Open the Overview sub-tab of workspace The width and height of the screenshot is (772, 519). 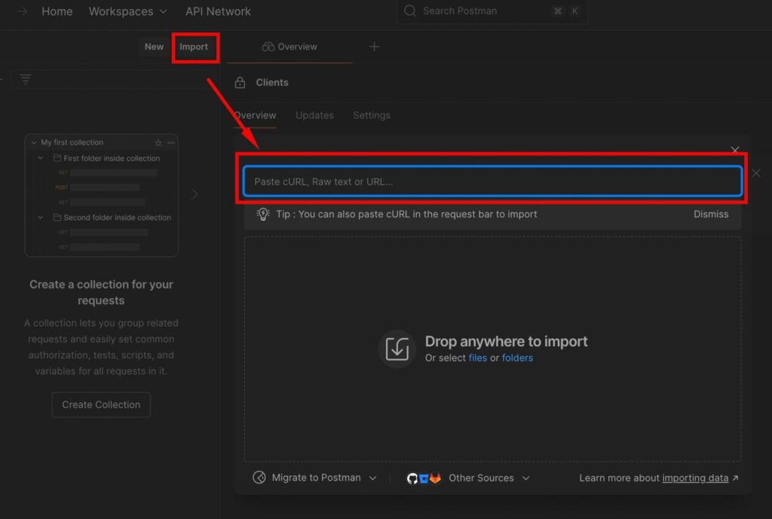(x=255, y=115)
